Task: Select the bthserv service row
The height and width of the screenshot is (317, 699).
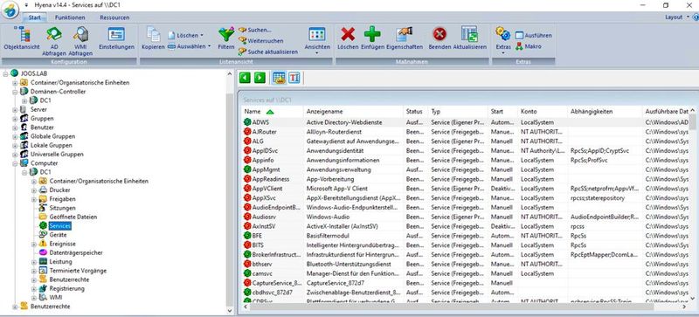Action: (x=466, y=264)
